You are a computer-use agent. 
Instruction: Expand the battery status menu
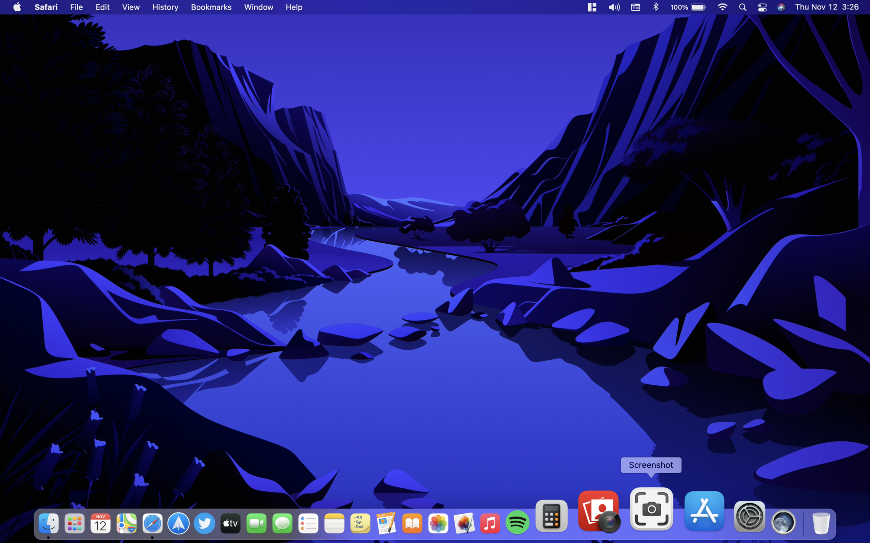[688, 7]
